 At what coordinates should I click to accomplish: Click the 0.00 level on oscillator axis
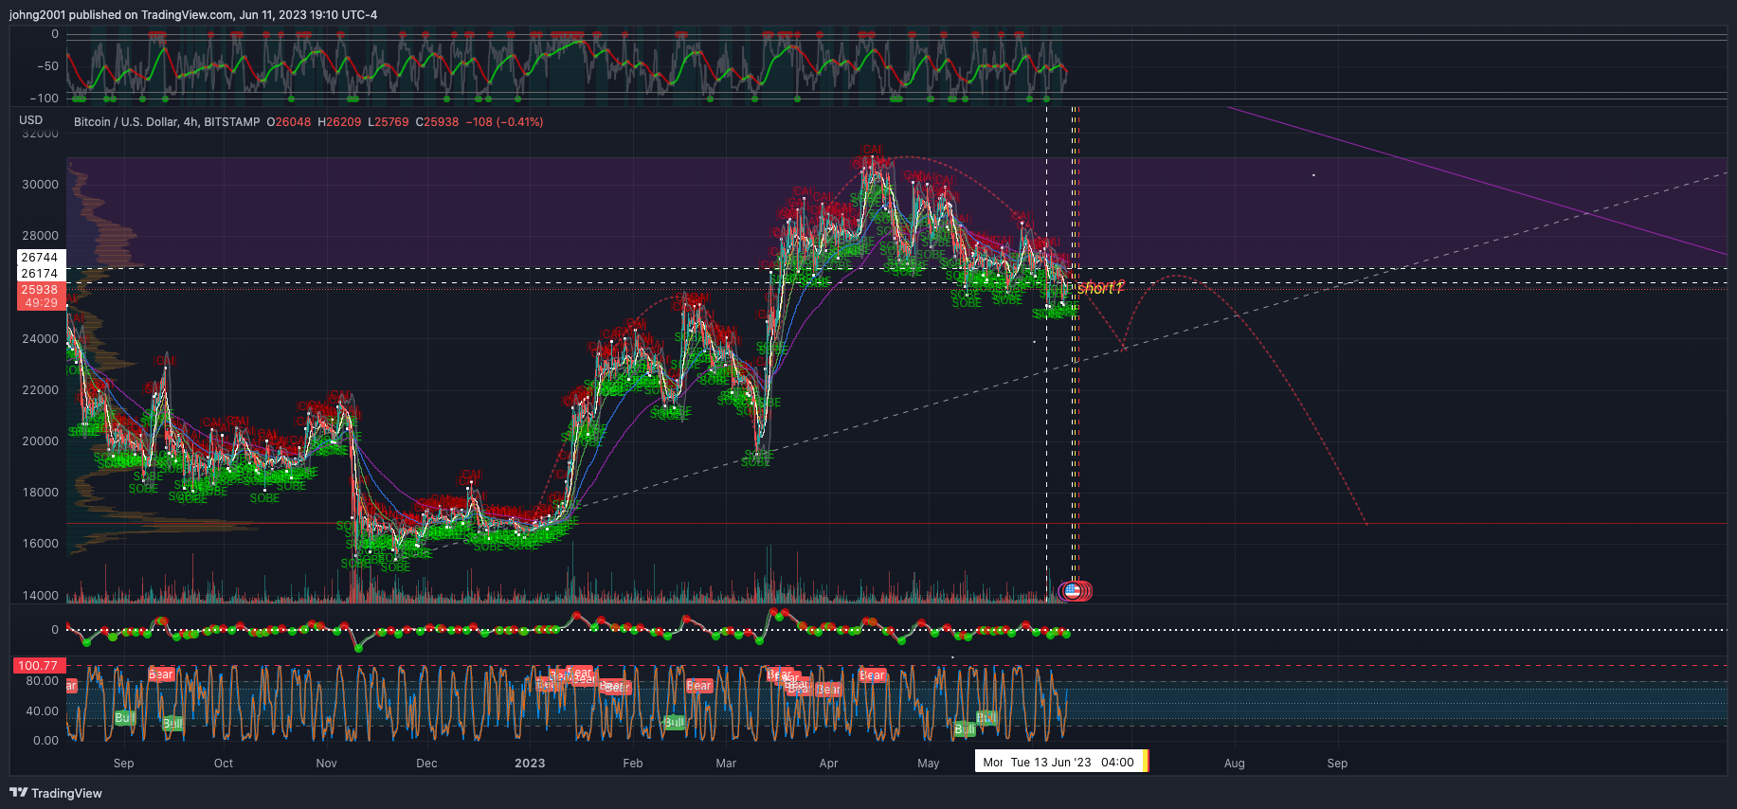click(x=45, y=741)
